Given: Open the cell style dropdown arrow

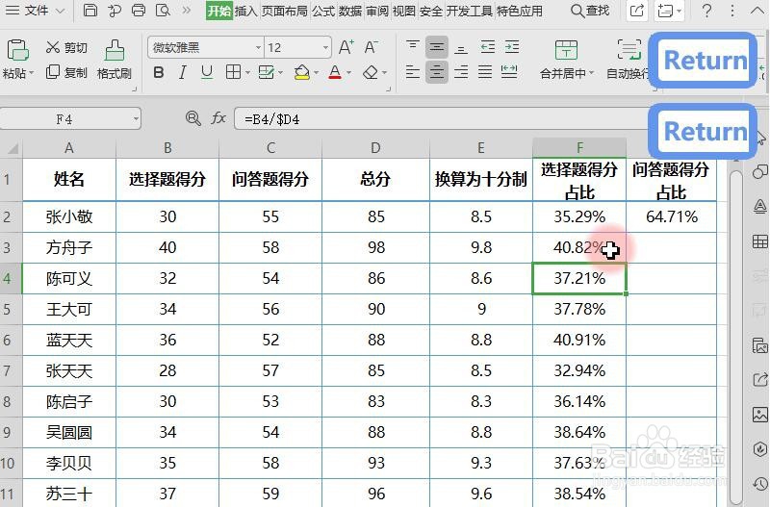Looking at the screenshot, I should pos(280,73).
